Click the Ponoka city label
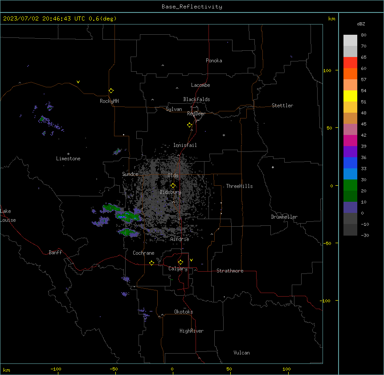The image size is (384, 375). [x=214, y=61]
